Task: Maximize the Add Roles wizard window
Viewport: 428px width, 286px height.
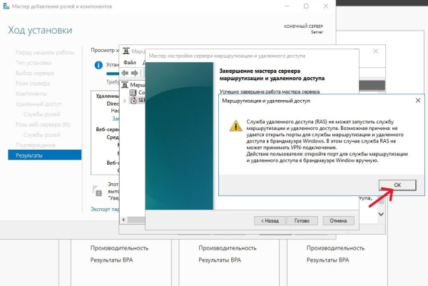Action: [306, 6]
